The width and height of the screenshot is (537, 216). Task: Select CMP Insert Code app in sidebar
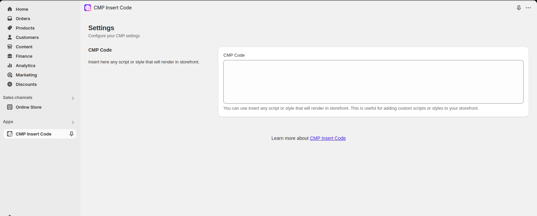[x=34, y=134]
